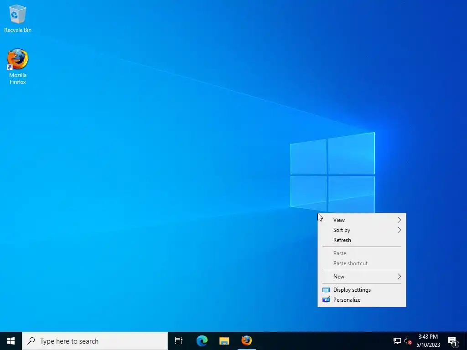
Task: Click in the Type here to search box
Action: tap(95, 341)
